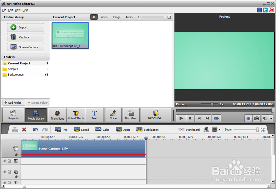Click the preview seek bar
Image resolution: width=276 pixels, height=189 pixels.
tap(225, 111)
